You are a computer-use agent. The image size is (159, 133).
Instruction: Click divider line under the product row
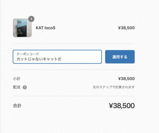click(x=74, y=44)
